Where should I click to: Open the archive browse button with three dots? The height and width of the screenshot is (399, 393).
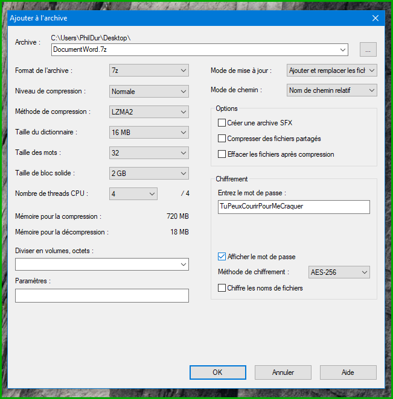[x=368, y=49]
